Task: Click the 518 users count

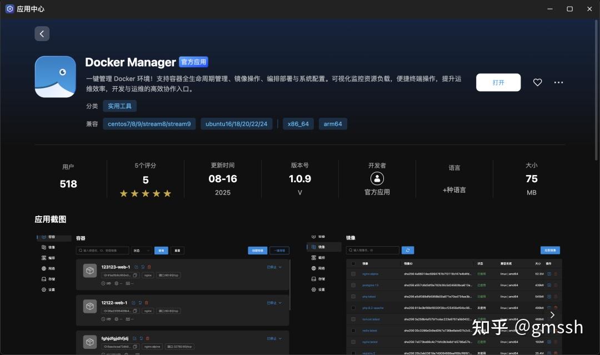Action: click(68, 184)
